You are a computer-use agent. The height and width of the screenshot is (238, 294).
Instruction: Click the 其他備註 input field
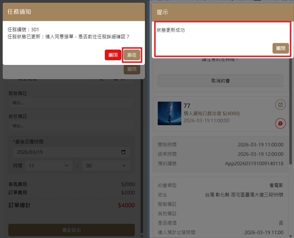coord(71,126)
